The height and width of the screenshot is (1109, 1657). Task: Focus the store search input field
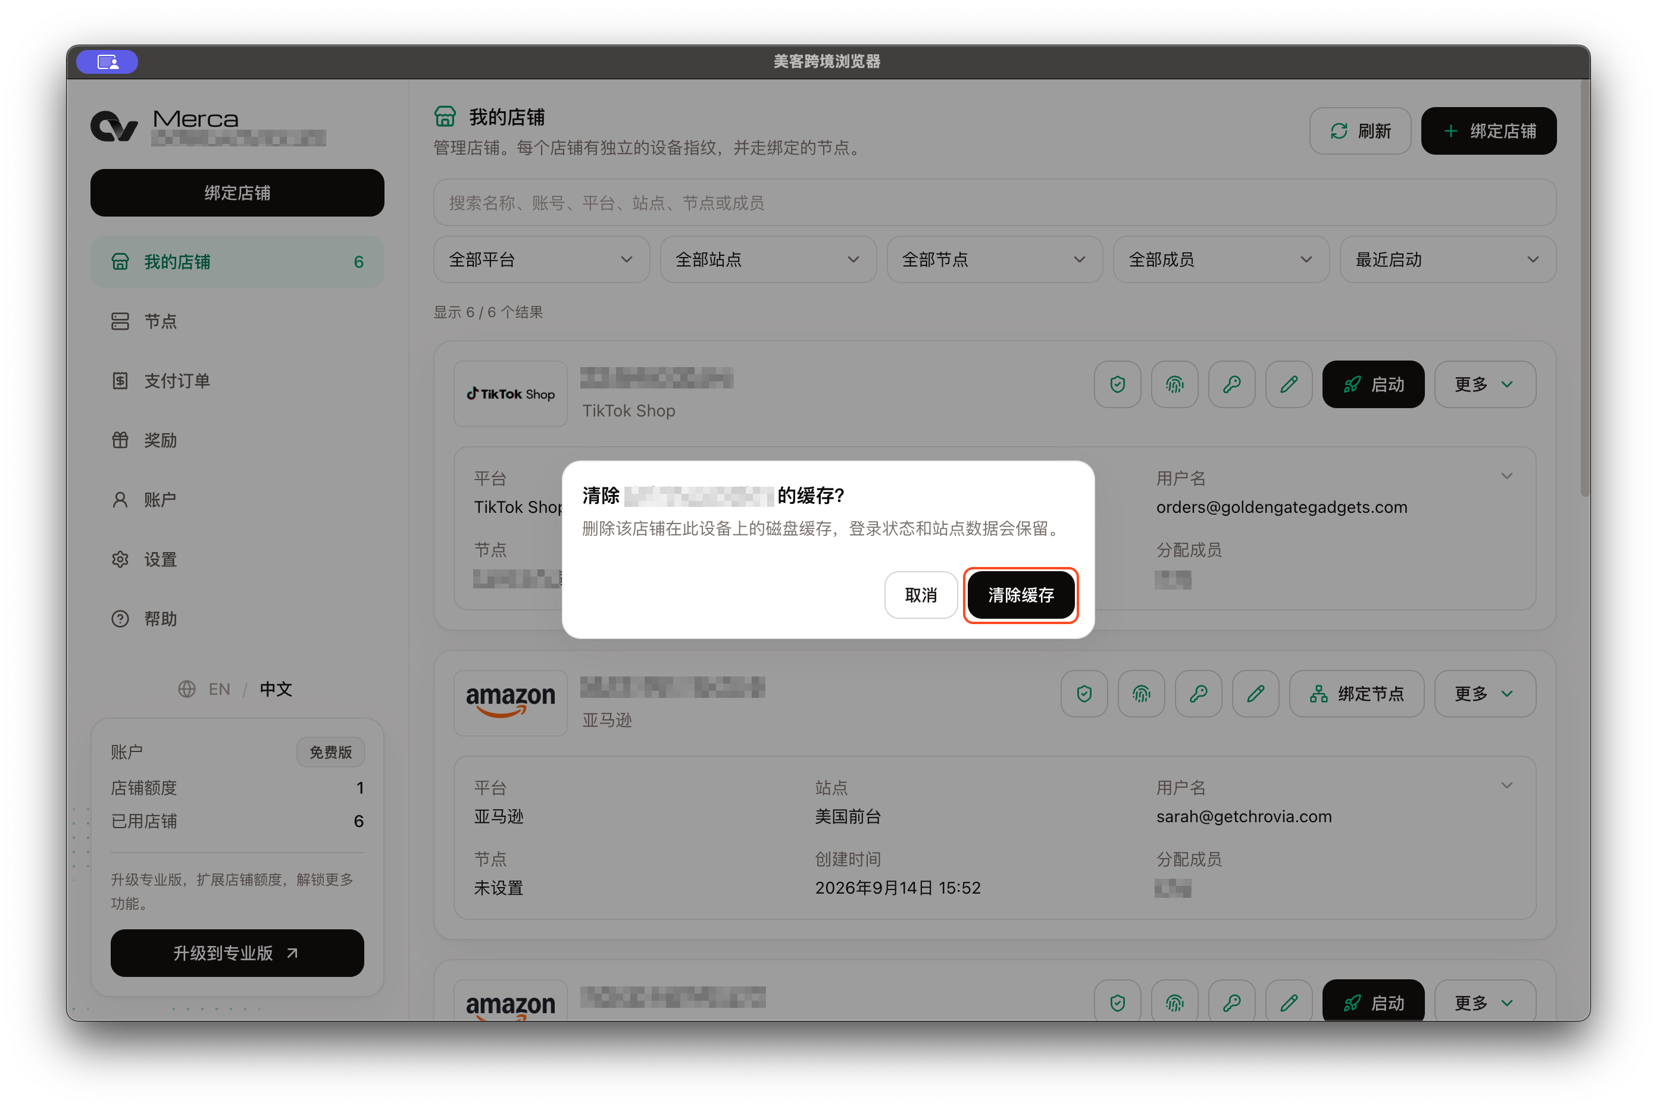(x=994, y=203)
